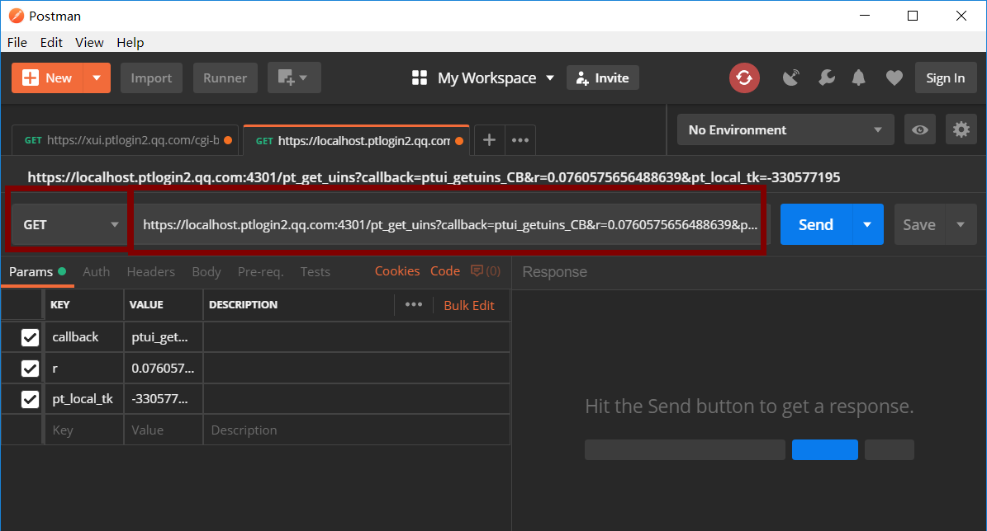Screen dimensions: 987x531
Task: Click the empty Description field in params
Action: click(357, 430)
